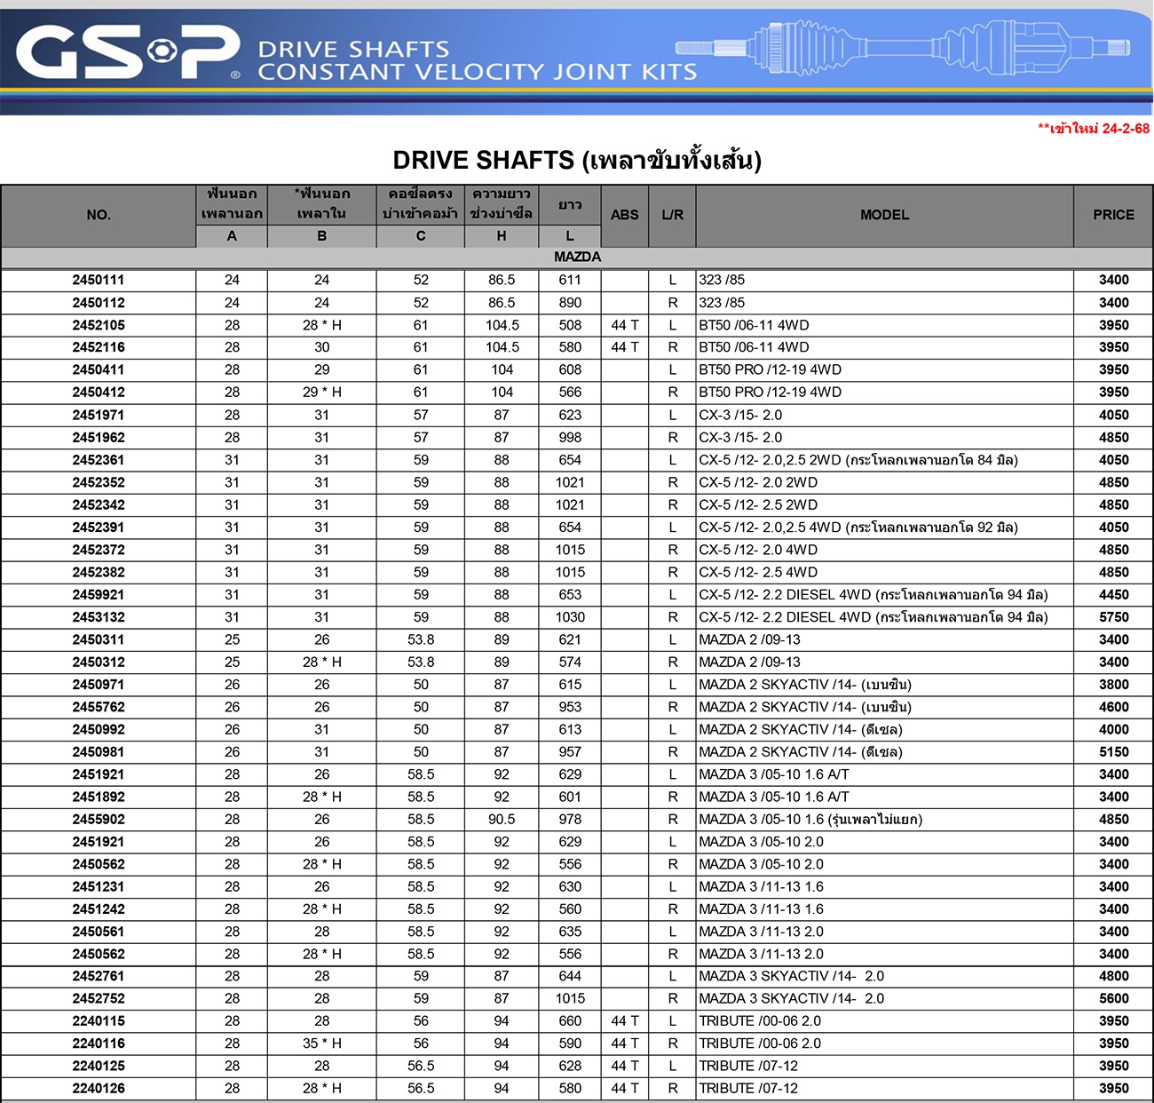
Task: Click the length value 1030
Action: coord(570,617)
